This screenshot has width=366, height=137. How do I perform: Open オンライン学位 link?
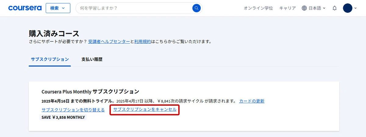coord(258,8)
